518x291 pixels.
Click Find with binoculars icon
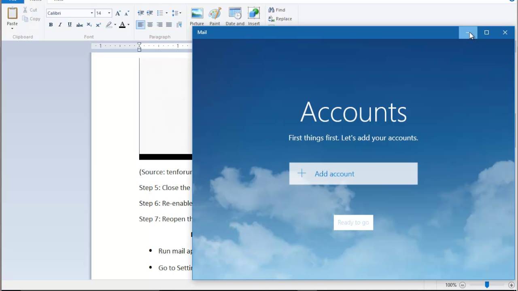pos(277,10)
